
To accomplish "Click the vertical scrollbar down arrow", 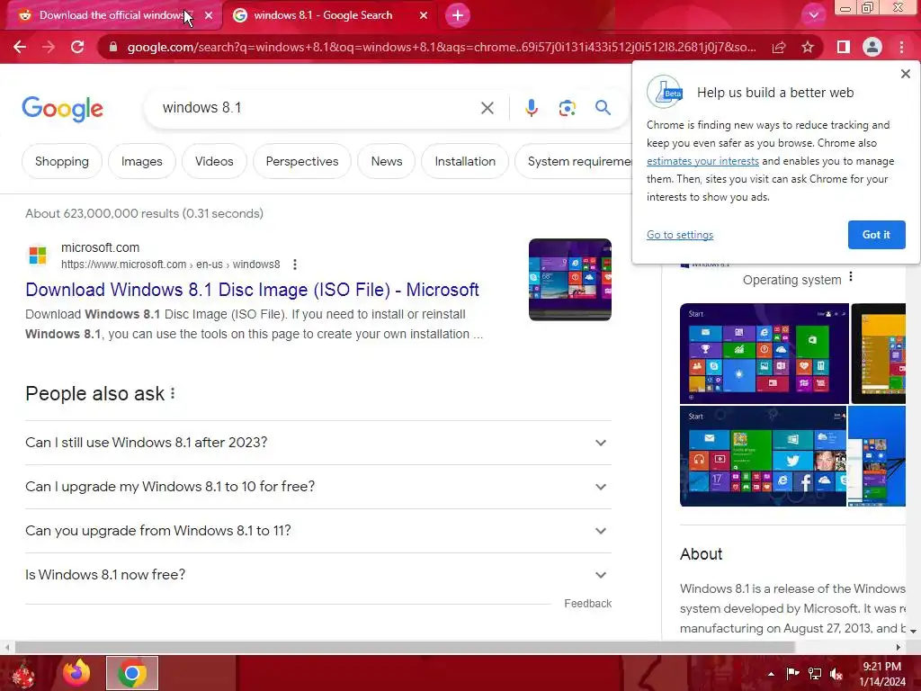I will (x=914, y=631).
